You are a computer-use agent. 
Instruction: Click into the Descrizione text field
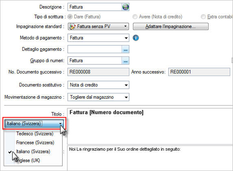[95, 7]
